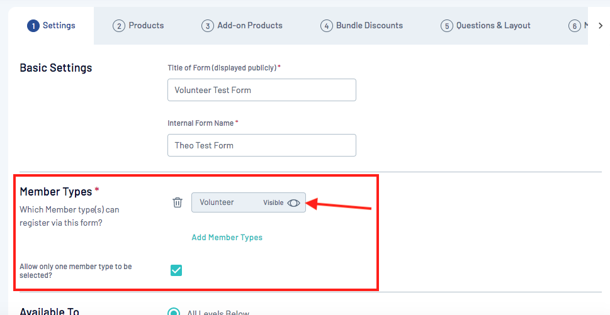This screenshot has height=315, width=610.
Task: Toggle visibility eye icon for Volunteer
Action: pos(293,202)
